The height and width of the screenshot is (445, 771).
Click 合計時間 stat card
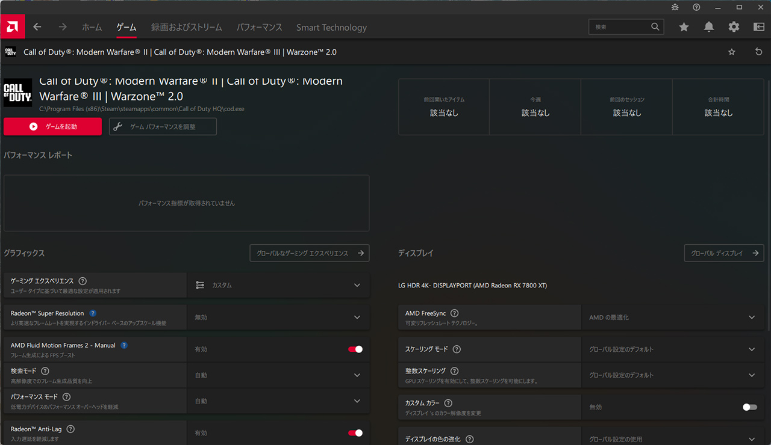719,106
